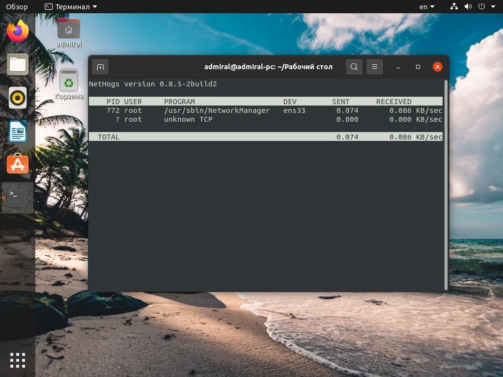The height and width of the screenshot is (377, 503).
Task: Launch Rhythmbox music player from the dock
Action: (17, 98)
